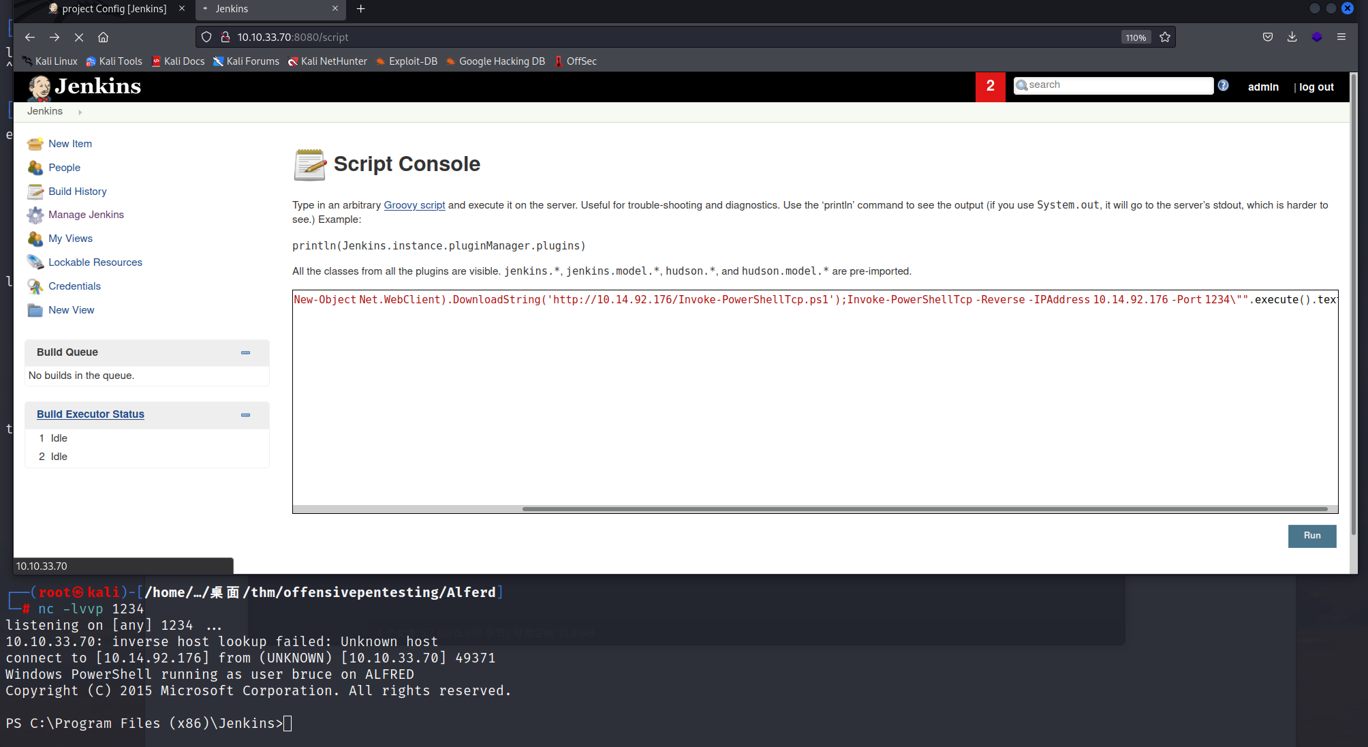1368x747 pixels.
Task: Expand the Jenkins breadcrumb arrow
Action: click(80, 112)
